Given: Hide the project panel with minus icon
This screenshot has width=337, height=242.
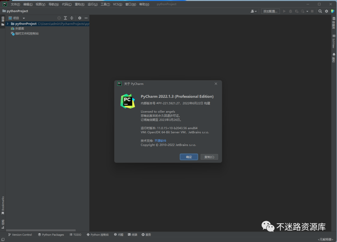Looking at the screenshot, I should coord(86,18).
